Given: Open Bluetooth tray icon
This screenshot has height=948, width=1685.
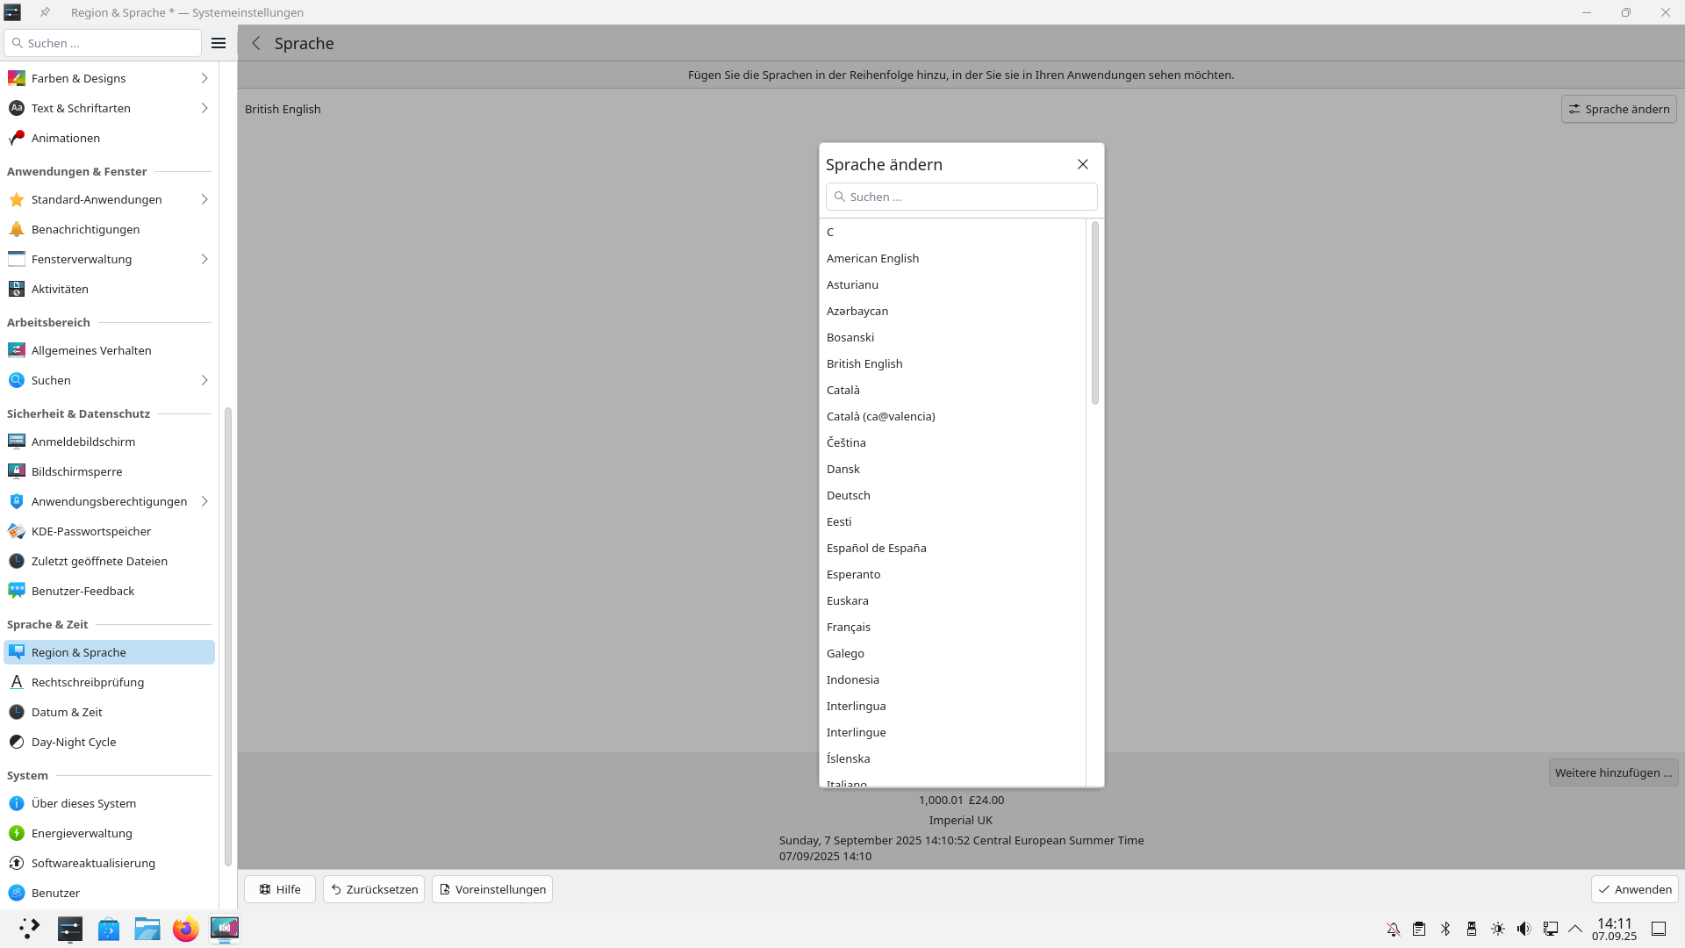Looking at the screenshot, I should (x=1445, y=929).
